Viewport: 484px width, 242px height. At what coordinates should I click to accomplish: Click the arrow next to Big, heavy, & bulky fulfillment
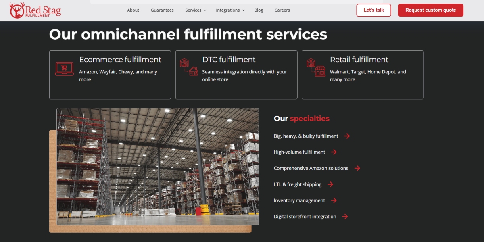[x=347, y=136]
